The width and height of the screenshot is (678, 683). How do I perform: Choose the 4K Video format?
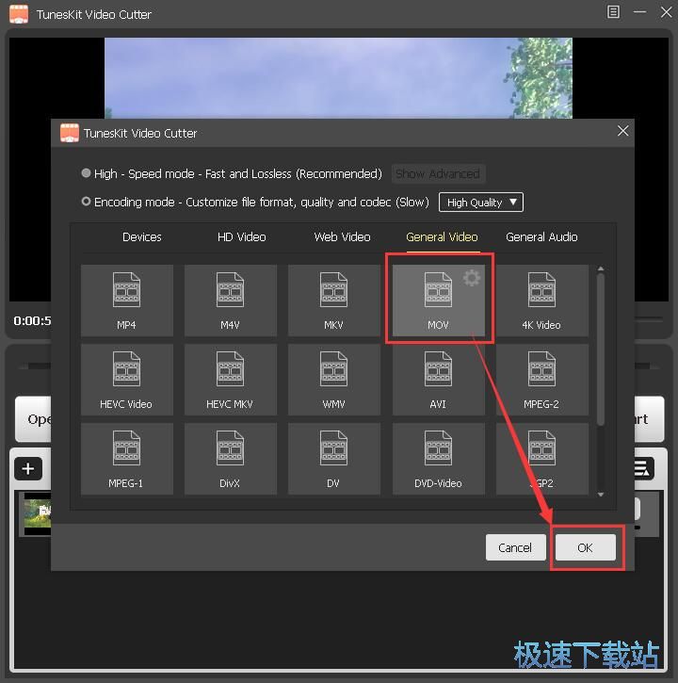(x=541, y=300)
